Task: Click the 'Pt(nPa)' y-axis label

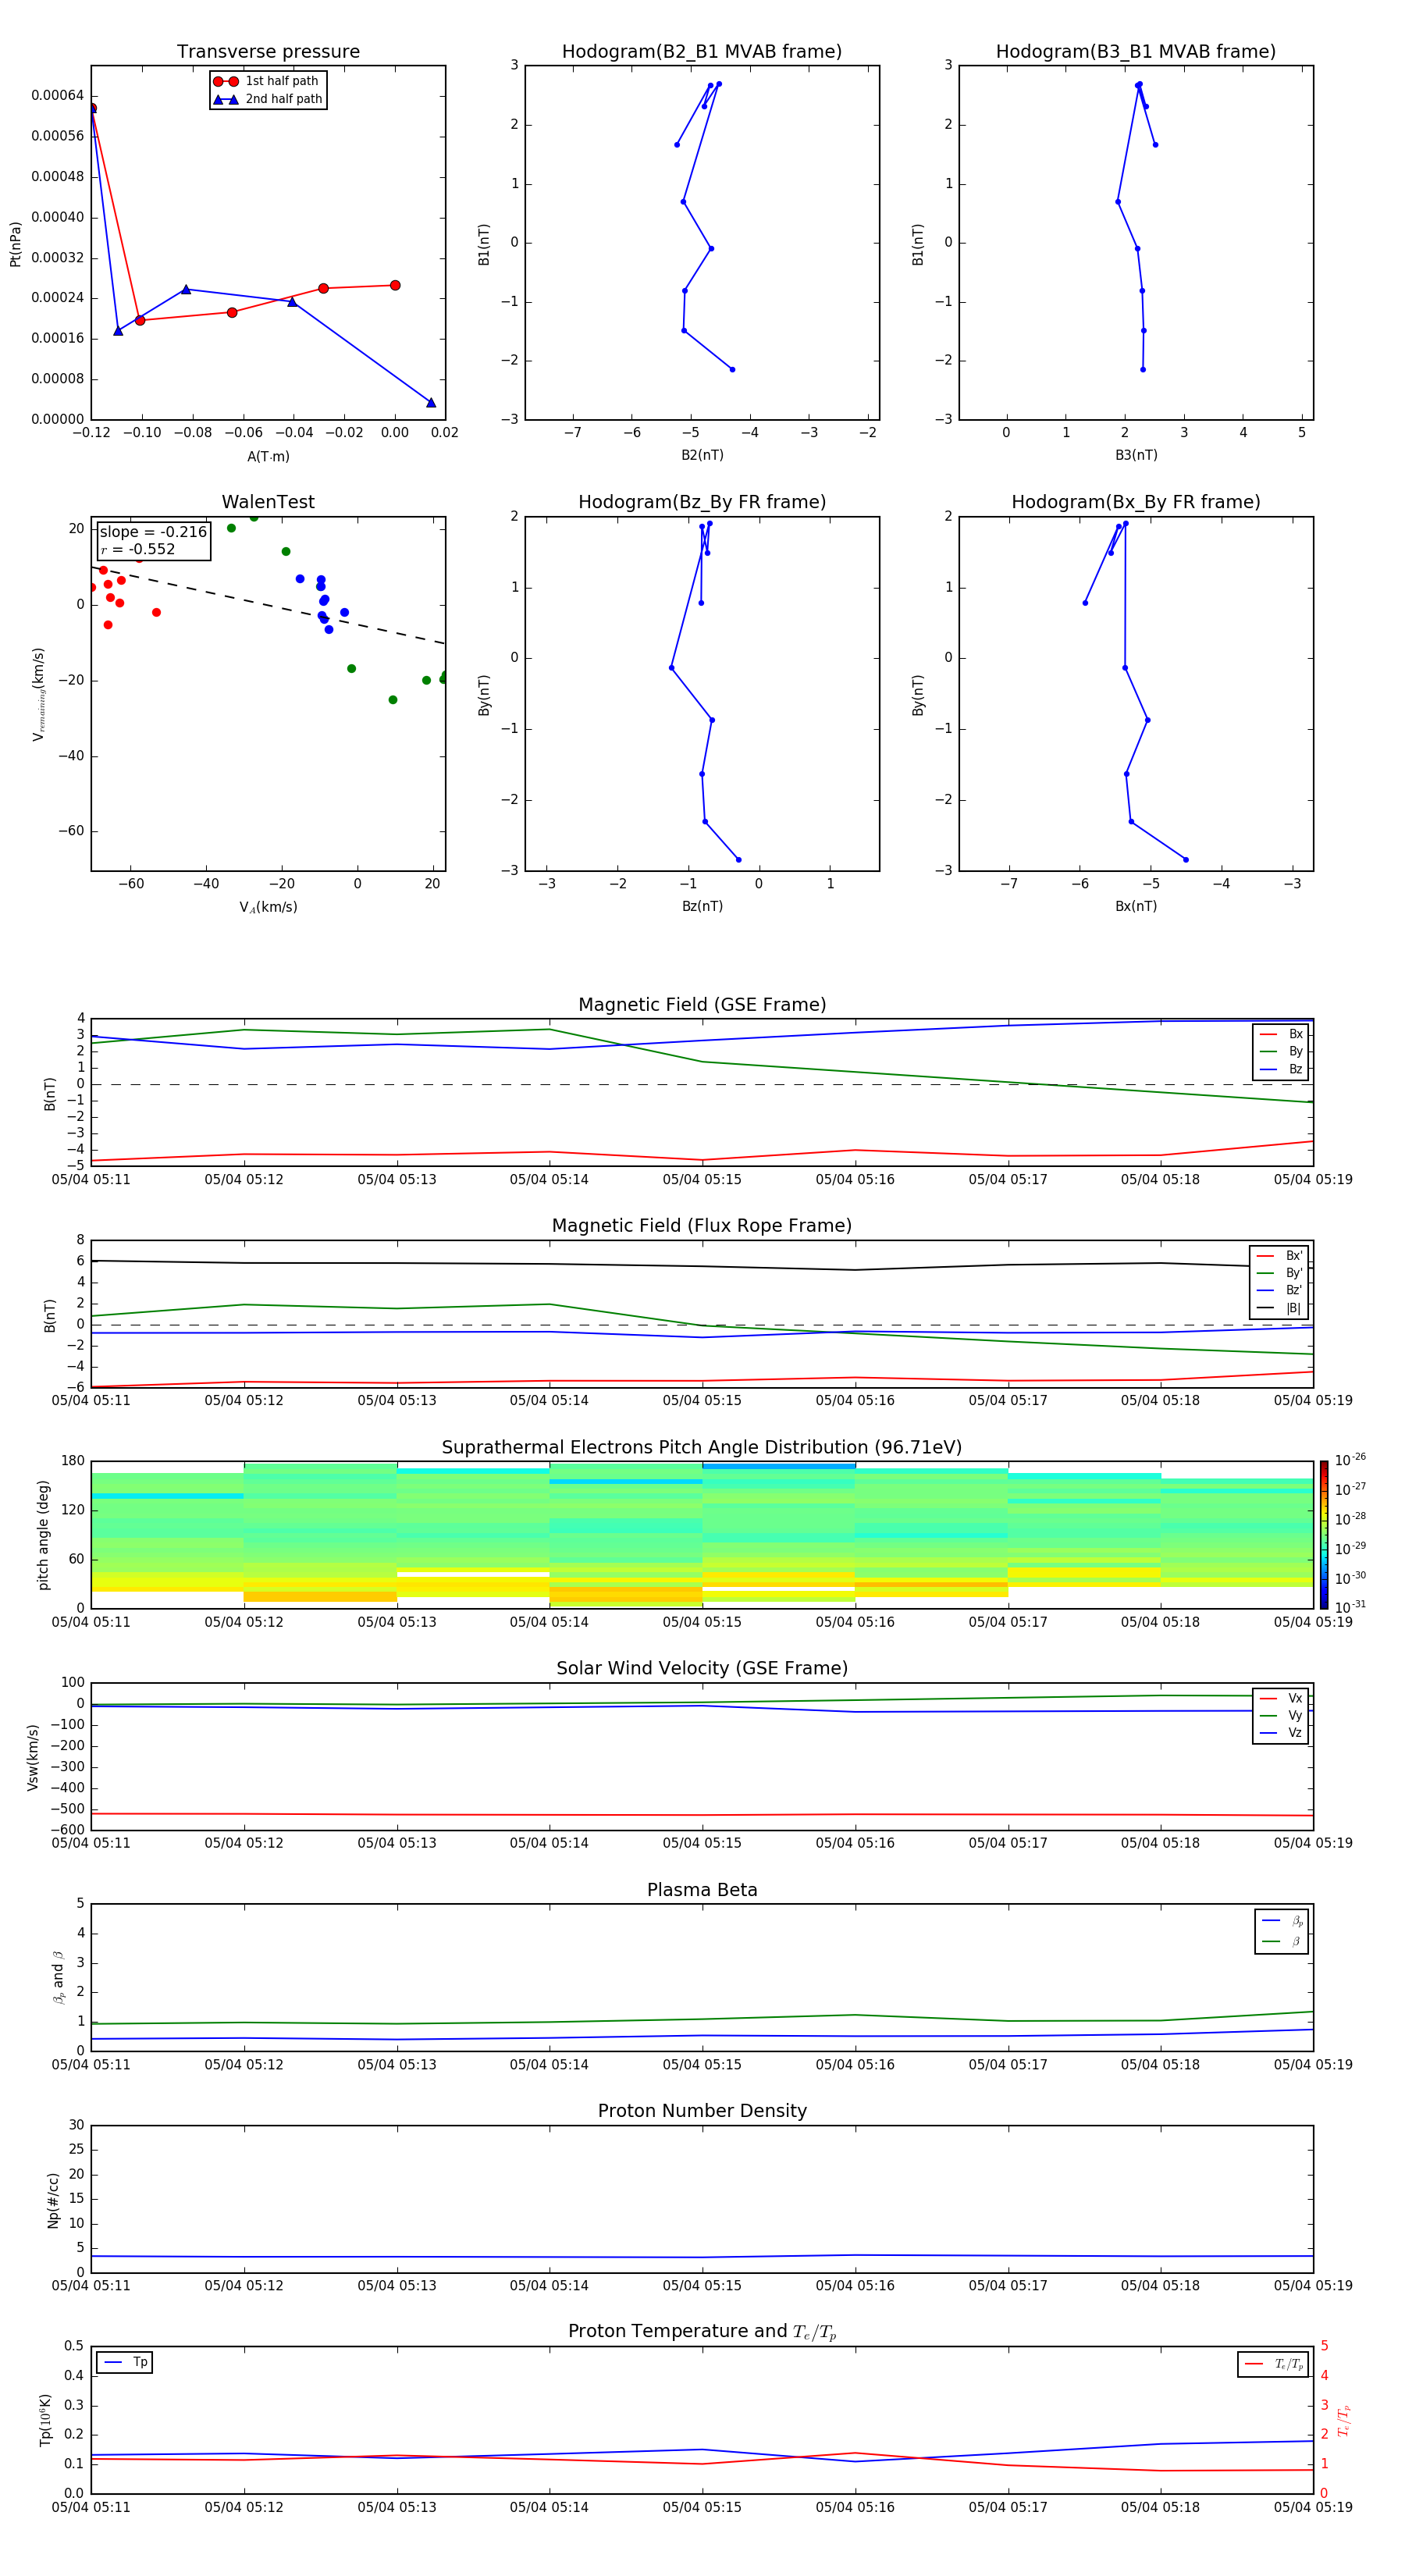Action: [x=15, y=243]
